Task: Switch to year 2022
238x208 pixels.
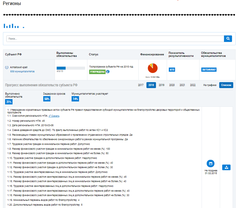Action: click(193, 85)
